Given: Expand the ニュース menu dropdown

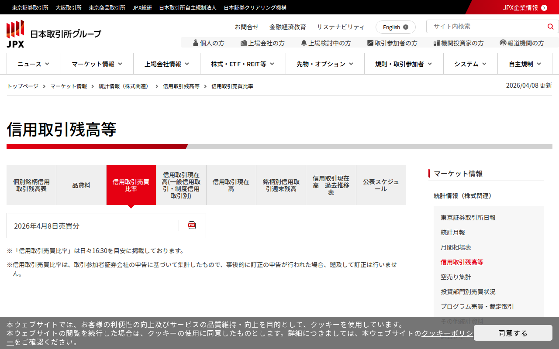Looking at the screenshot, I should (34, 64).
